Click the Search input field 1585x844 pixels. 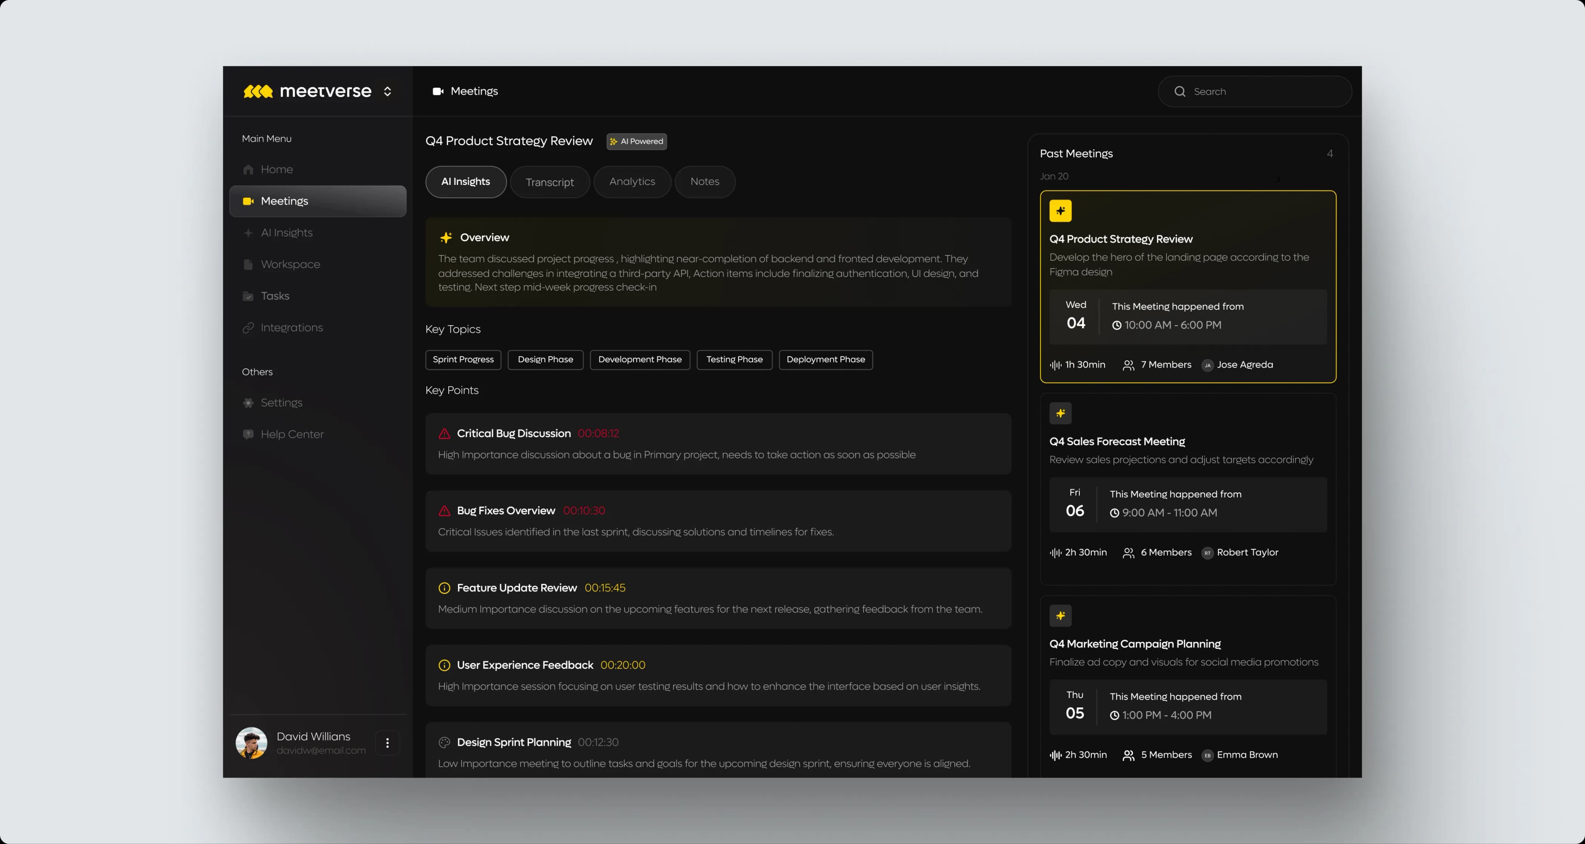[x=1261, y=92]
